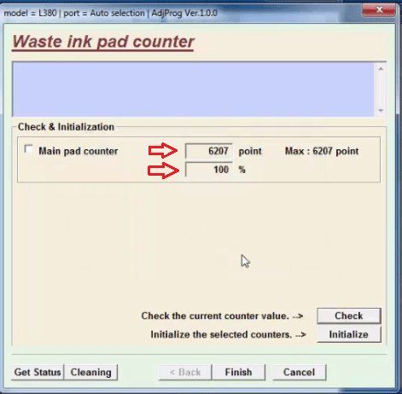Image resolution: width=402 pixels, height=394 pixels.
Task: Click the 100 percent field
Action: (x=209, y=170)
